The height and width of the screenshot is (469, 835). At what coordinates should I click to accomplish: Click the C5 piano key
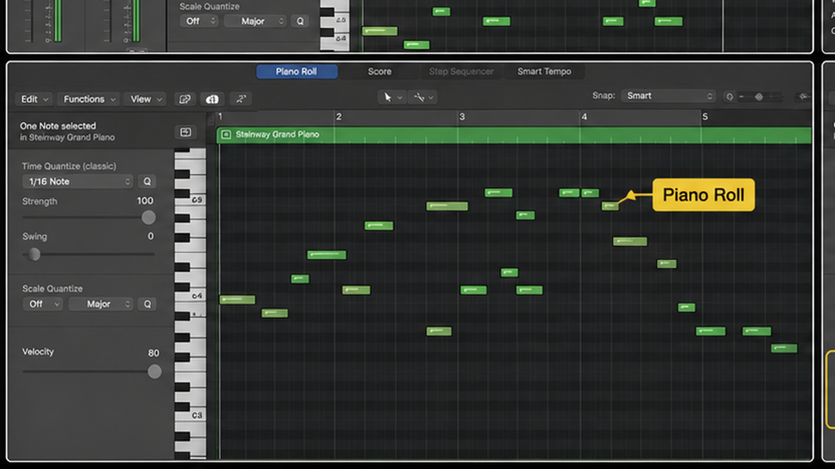[x=190, y=200]
